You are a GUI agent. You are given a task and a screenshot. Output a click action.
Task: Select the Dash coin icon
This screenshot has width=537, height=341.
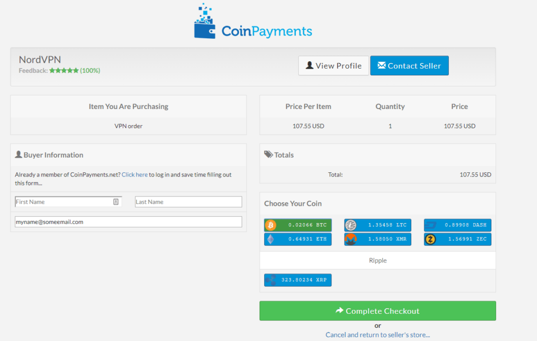431,225
